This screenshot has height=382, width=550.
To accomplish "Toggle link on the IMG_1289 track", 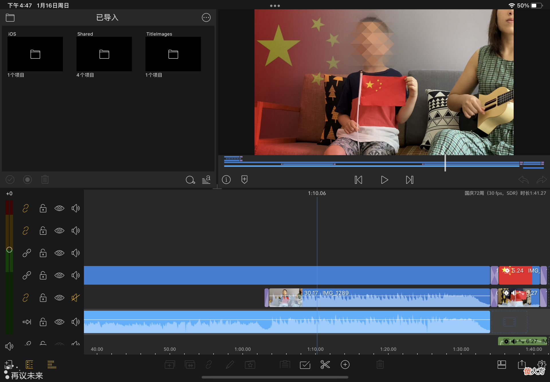I will [x=26, y=298].
